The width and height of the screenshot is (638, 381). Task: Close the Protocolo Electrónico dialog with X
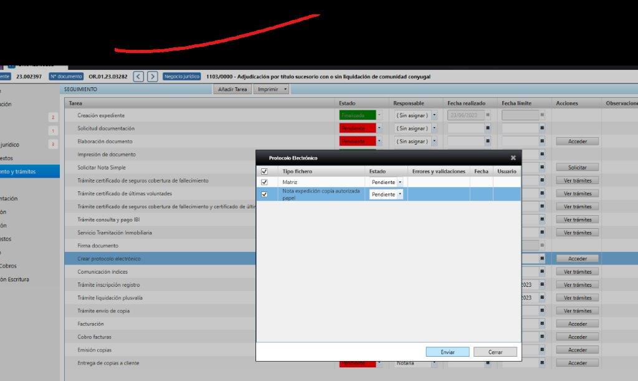click(x=513, y=158)
